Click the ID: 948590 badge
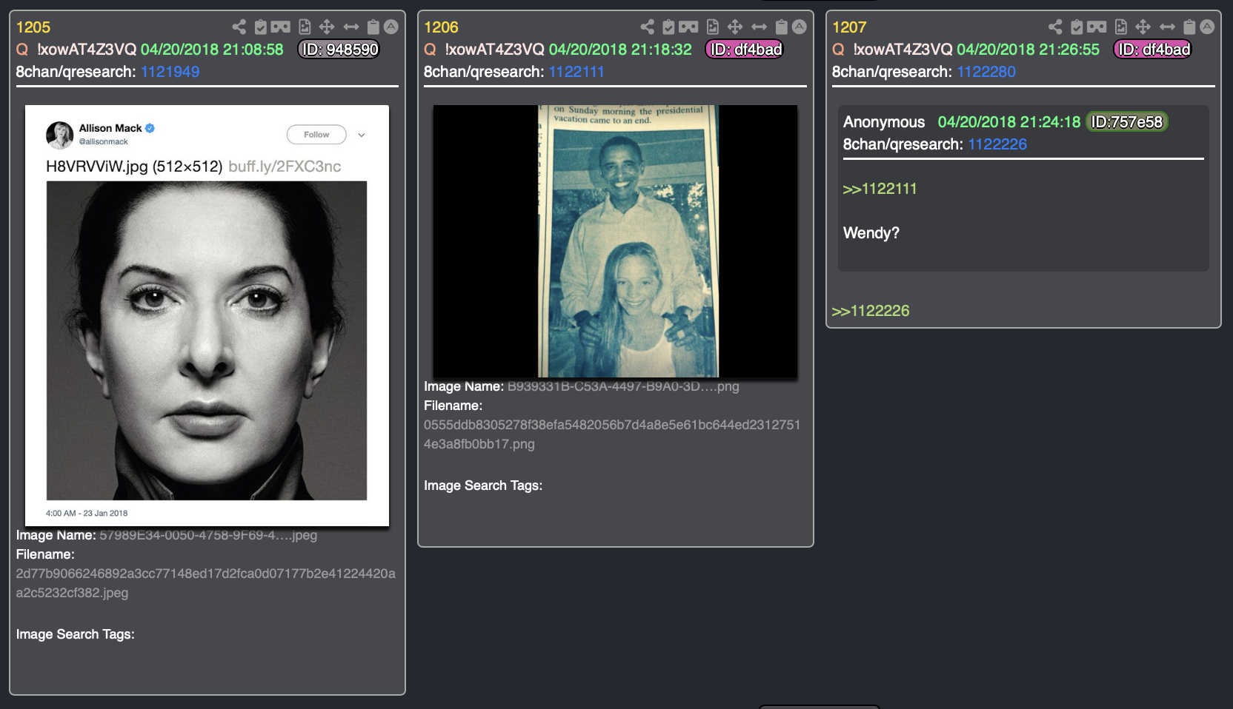 point(339,50)
